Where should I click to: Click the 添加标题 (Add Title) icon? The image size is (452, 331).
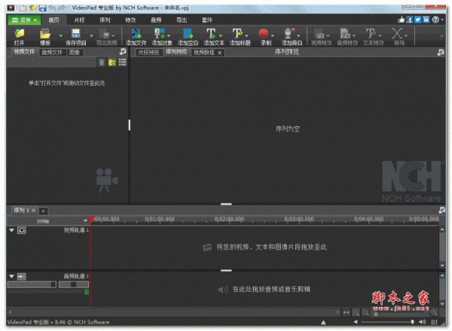(238, 34)
